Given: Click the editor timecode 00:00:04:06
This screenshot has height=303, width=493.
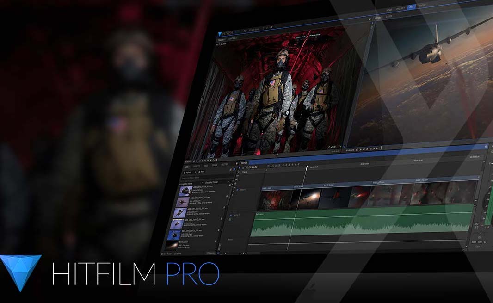Looking at the screenshot, I should 252,167.
